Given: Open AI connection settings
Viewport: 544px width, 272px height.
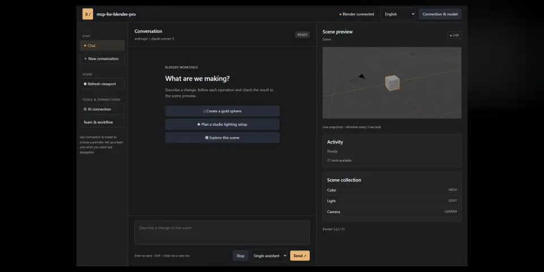Looking at the screenshot, I should tap(103, 109).
